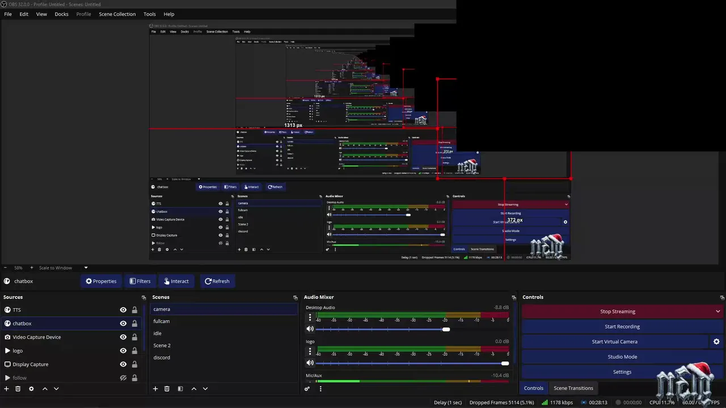Toggle lock on chatbox source
This screenshot has height=408, width=726.
pyautogui.click(x=134, y=324)
